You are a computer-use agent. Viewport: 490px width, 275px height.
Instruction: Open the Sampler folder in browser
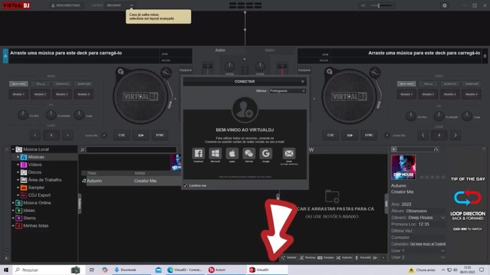[36, 188]
